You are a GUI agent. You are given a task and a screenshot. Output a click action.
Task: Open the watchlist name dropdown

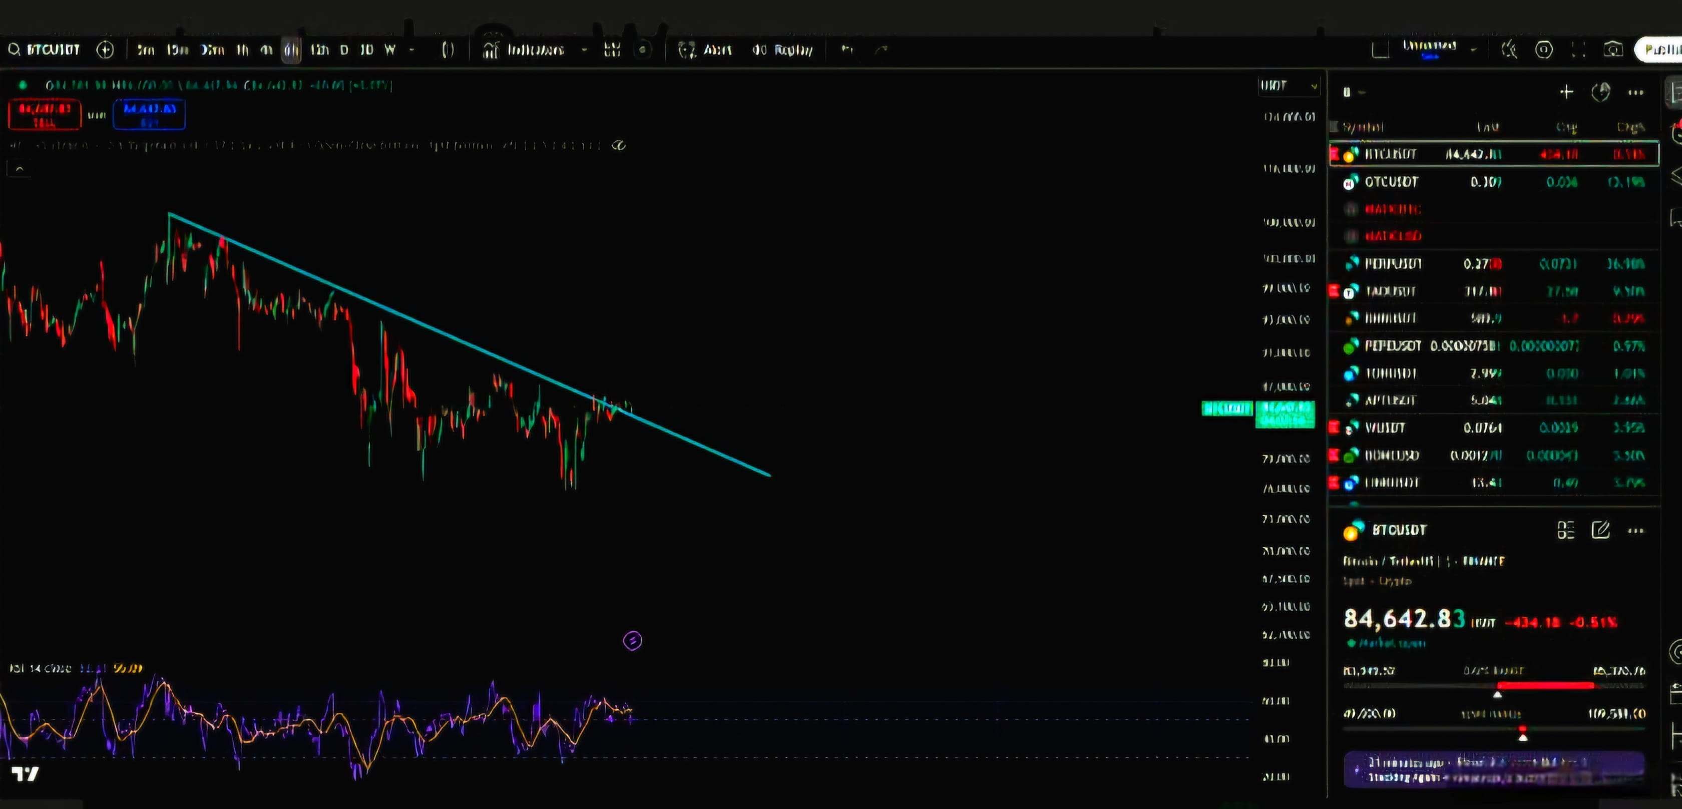tap(1355, 92)
